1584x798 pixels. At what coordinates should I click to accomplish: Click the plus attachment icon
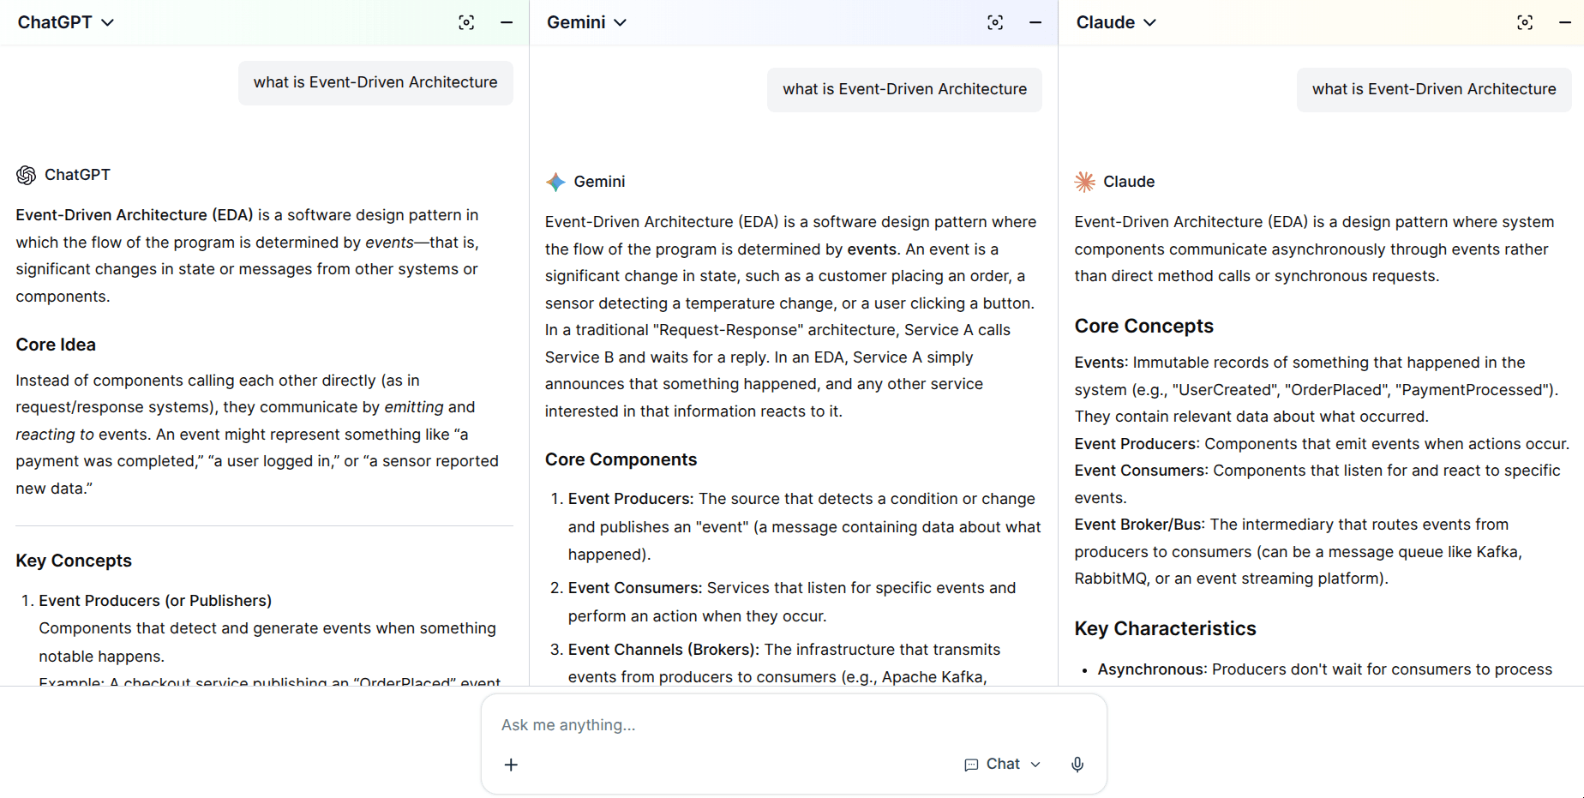point(511,765)
